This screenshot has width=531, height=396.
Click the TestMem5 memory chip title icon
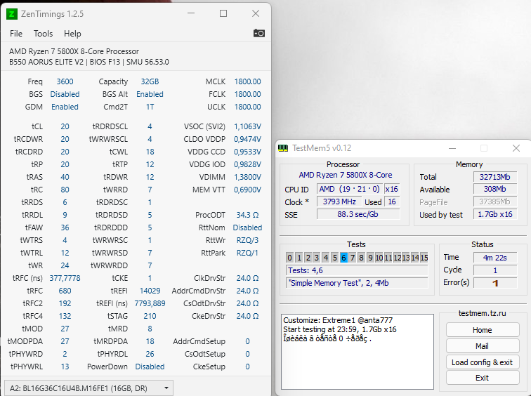tap(283, 148)
